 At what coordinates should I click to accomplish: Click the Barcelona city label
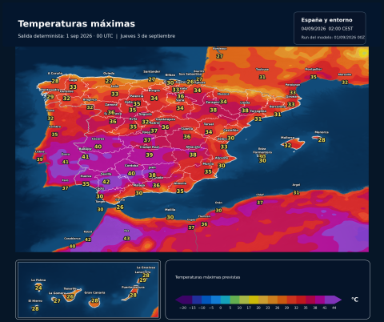click(x=278, y=107)
